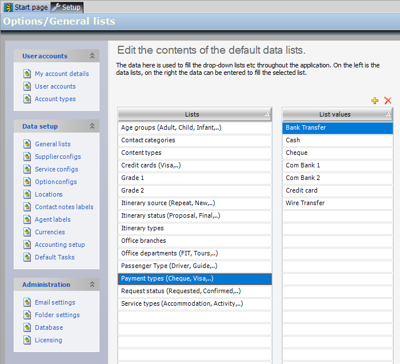Image resolution: width=400 pixels, height=364 pixels.
Task: Collapse the Data setup panel
Action: [x=92, y=126]
